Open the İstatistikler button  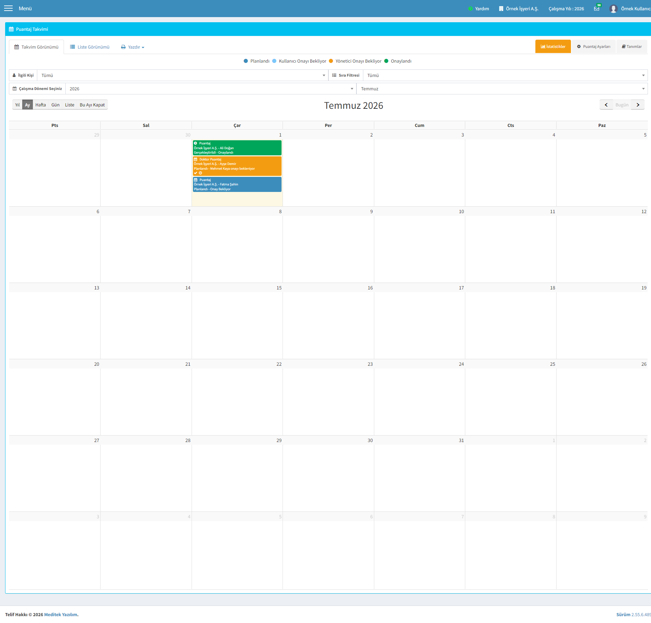[553, 47]
